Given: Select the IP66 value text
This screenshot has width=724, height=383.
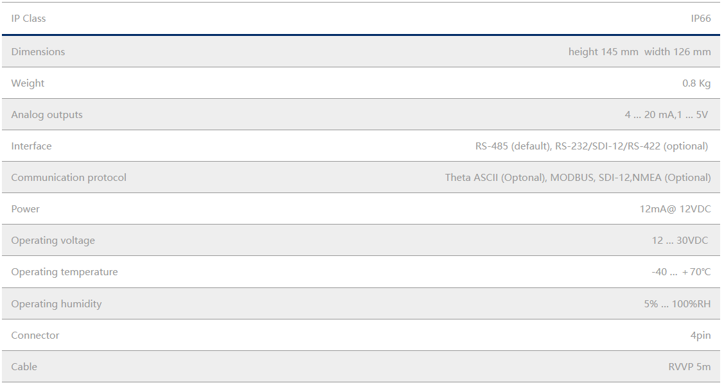Looking at the screenshot, I should (x=700, y=19).
